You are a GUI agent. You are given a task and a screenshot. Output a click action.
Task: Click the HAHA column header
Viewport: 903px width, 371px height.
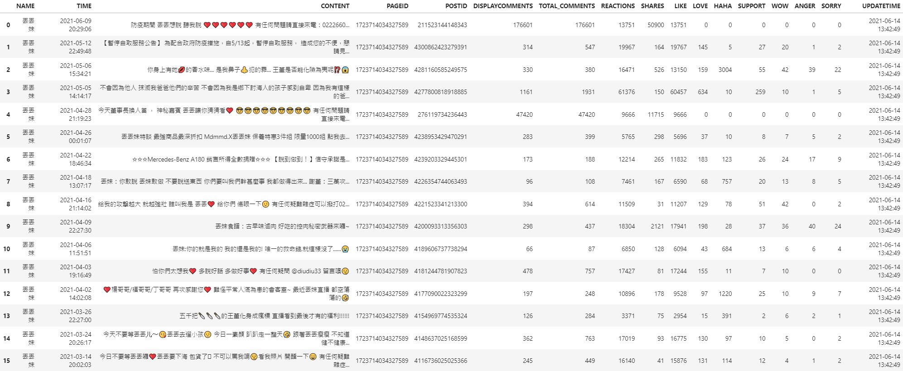point(723,6)
